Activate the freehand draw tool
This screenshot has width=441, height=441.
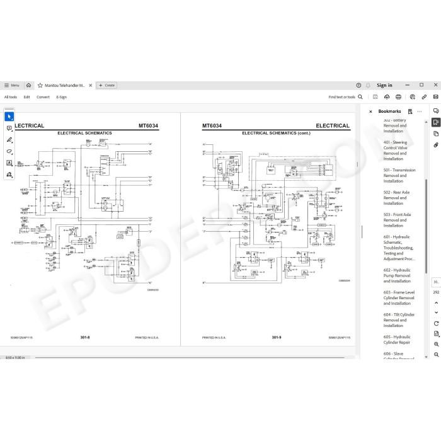(9, 151)
